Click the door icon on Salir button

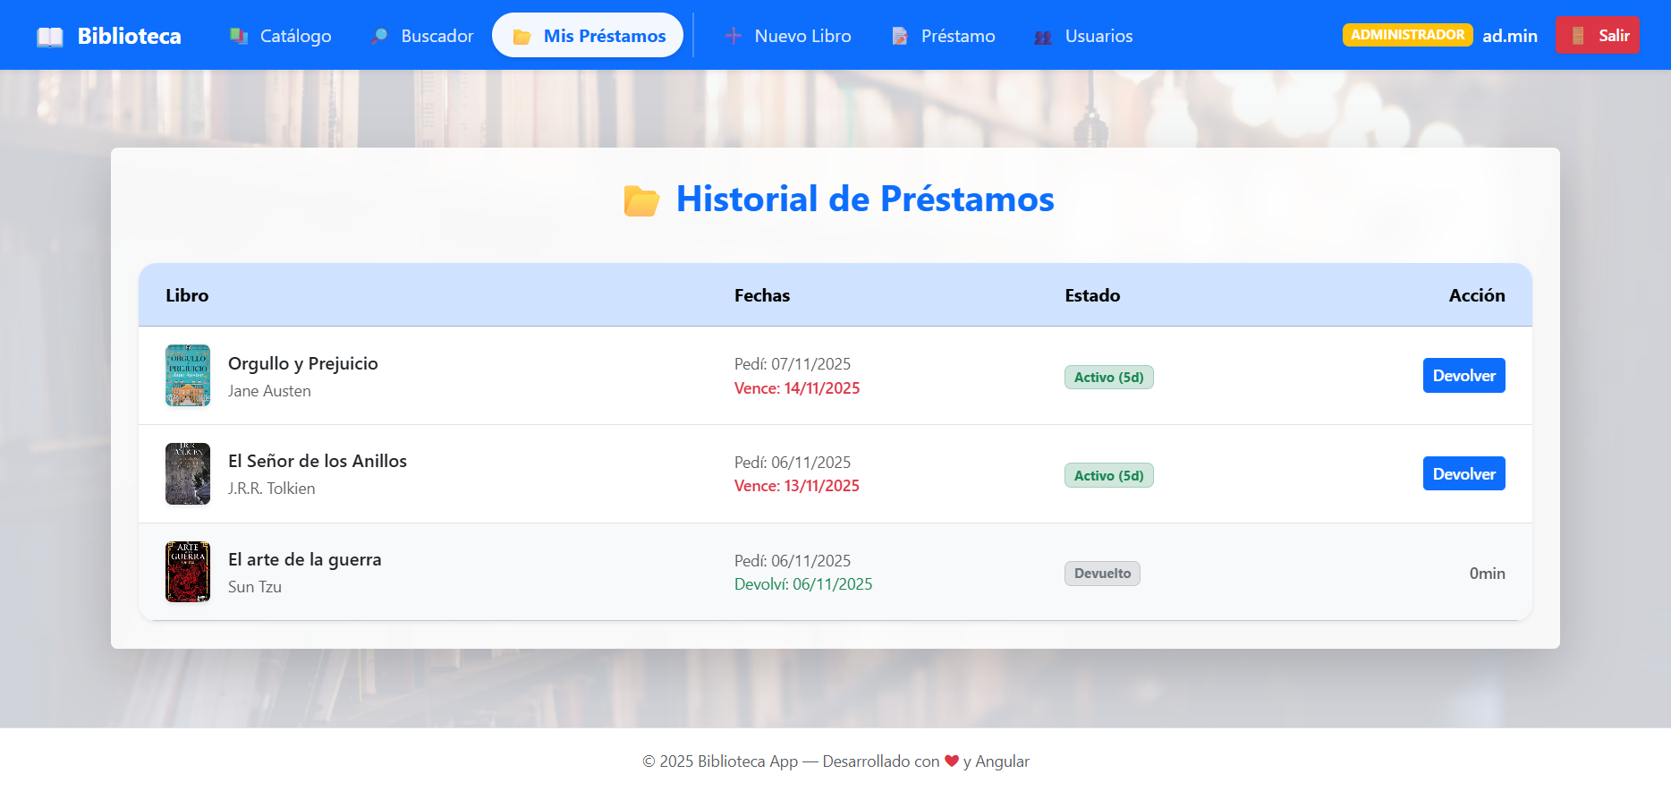(1579, 36)
